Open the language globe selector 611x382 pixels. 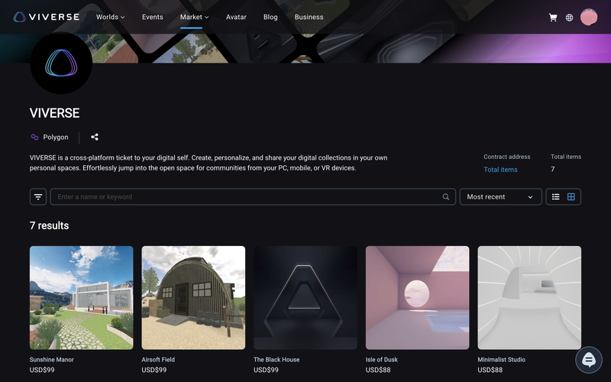[569, 18]
